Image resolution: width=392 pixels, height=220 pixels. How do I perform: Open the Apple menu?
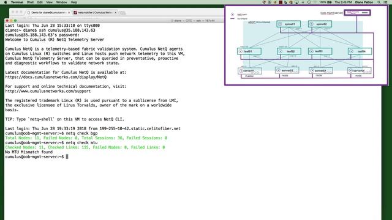tap(6, 2)
